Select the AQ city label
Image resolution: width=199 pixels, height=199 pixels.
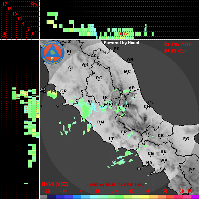click(x=126, y=105)
